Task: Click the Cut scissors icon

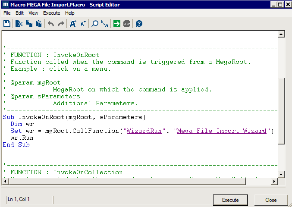Action: 19,24
